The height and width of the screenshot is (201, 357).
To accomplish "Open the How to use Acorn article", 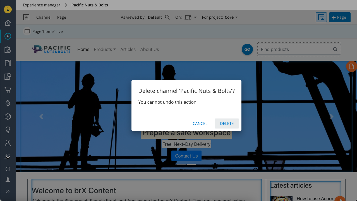I will [315, 198].
